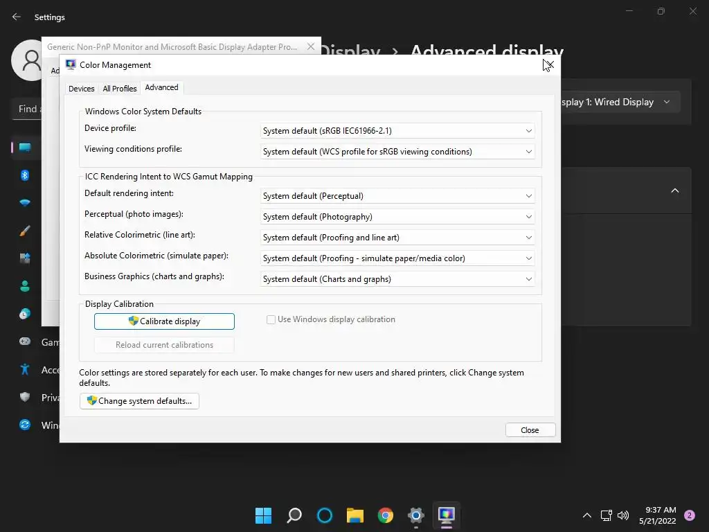
Task: Expand the Default rendering intent dropdown
Action: pos(397,196)
